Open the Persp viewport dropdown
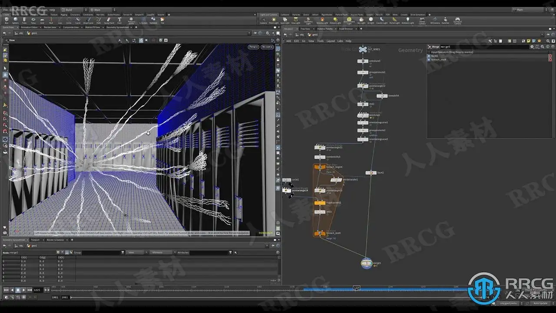556x313 pixels. click(253, 47)
